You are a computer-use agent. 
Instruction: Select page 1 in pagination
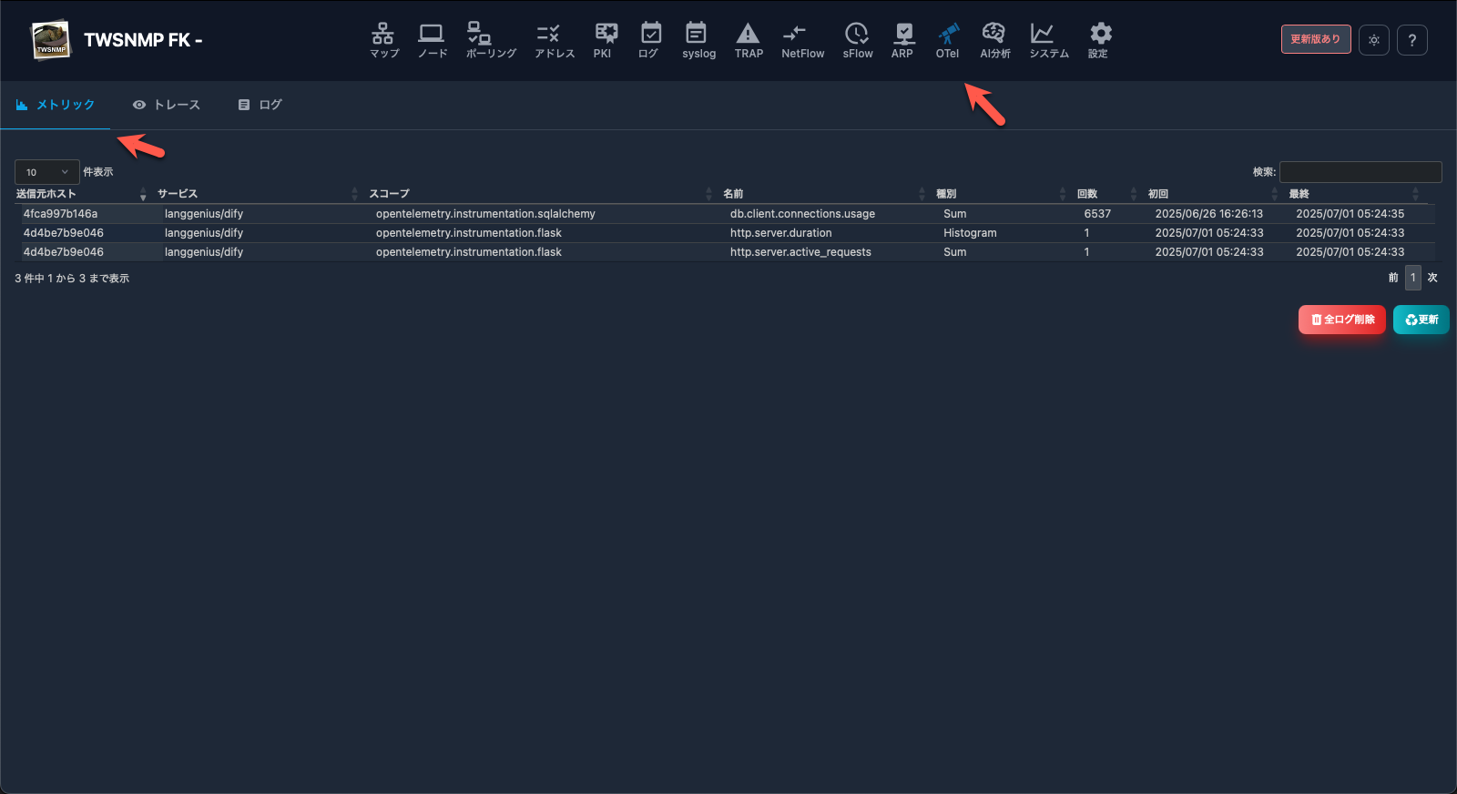[x=1413, y=278]
